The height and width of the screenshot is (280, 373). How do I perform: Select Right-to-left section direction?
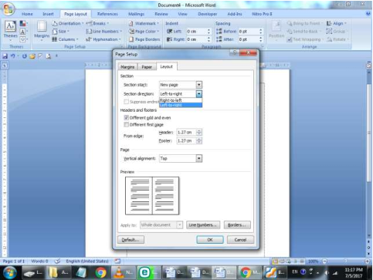click(x=181, y=100)
